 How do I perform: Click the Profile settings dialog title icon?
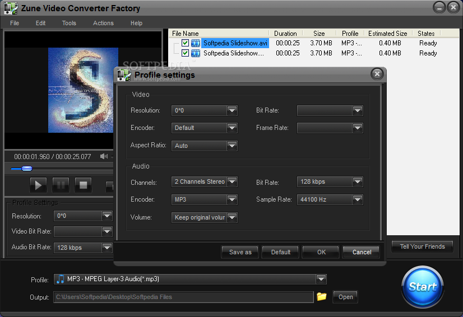point(124,74)
